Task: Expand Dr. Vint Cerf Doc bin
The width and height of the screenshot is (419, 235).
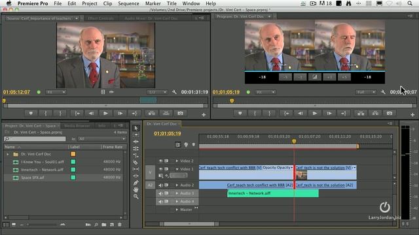Action: pyautogui.click(x=7, y=154)
